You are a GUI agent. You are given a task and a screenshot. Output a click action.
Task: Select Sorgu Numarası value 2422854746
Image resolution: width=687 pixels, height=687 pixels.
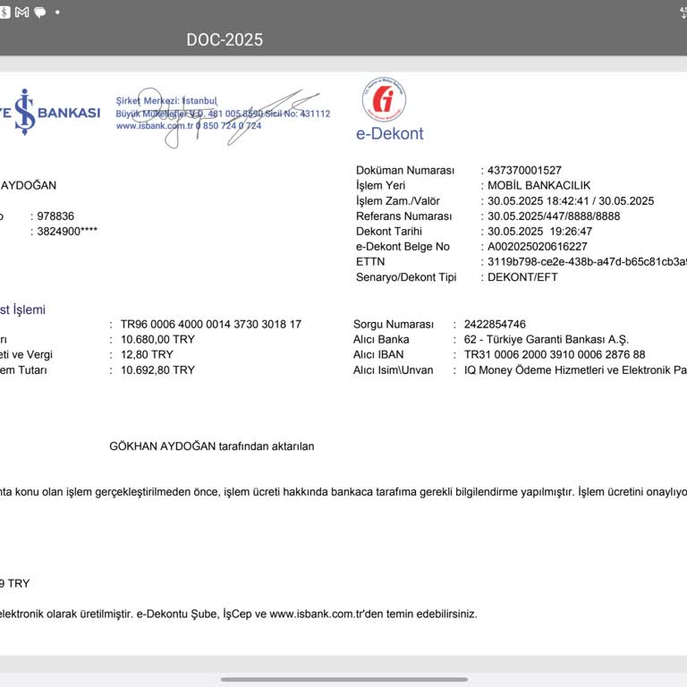[x=495, y=324]
